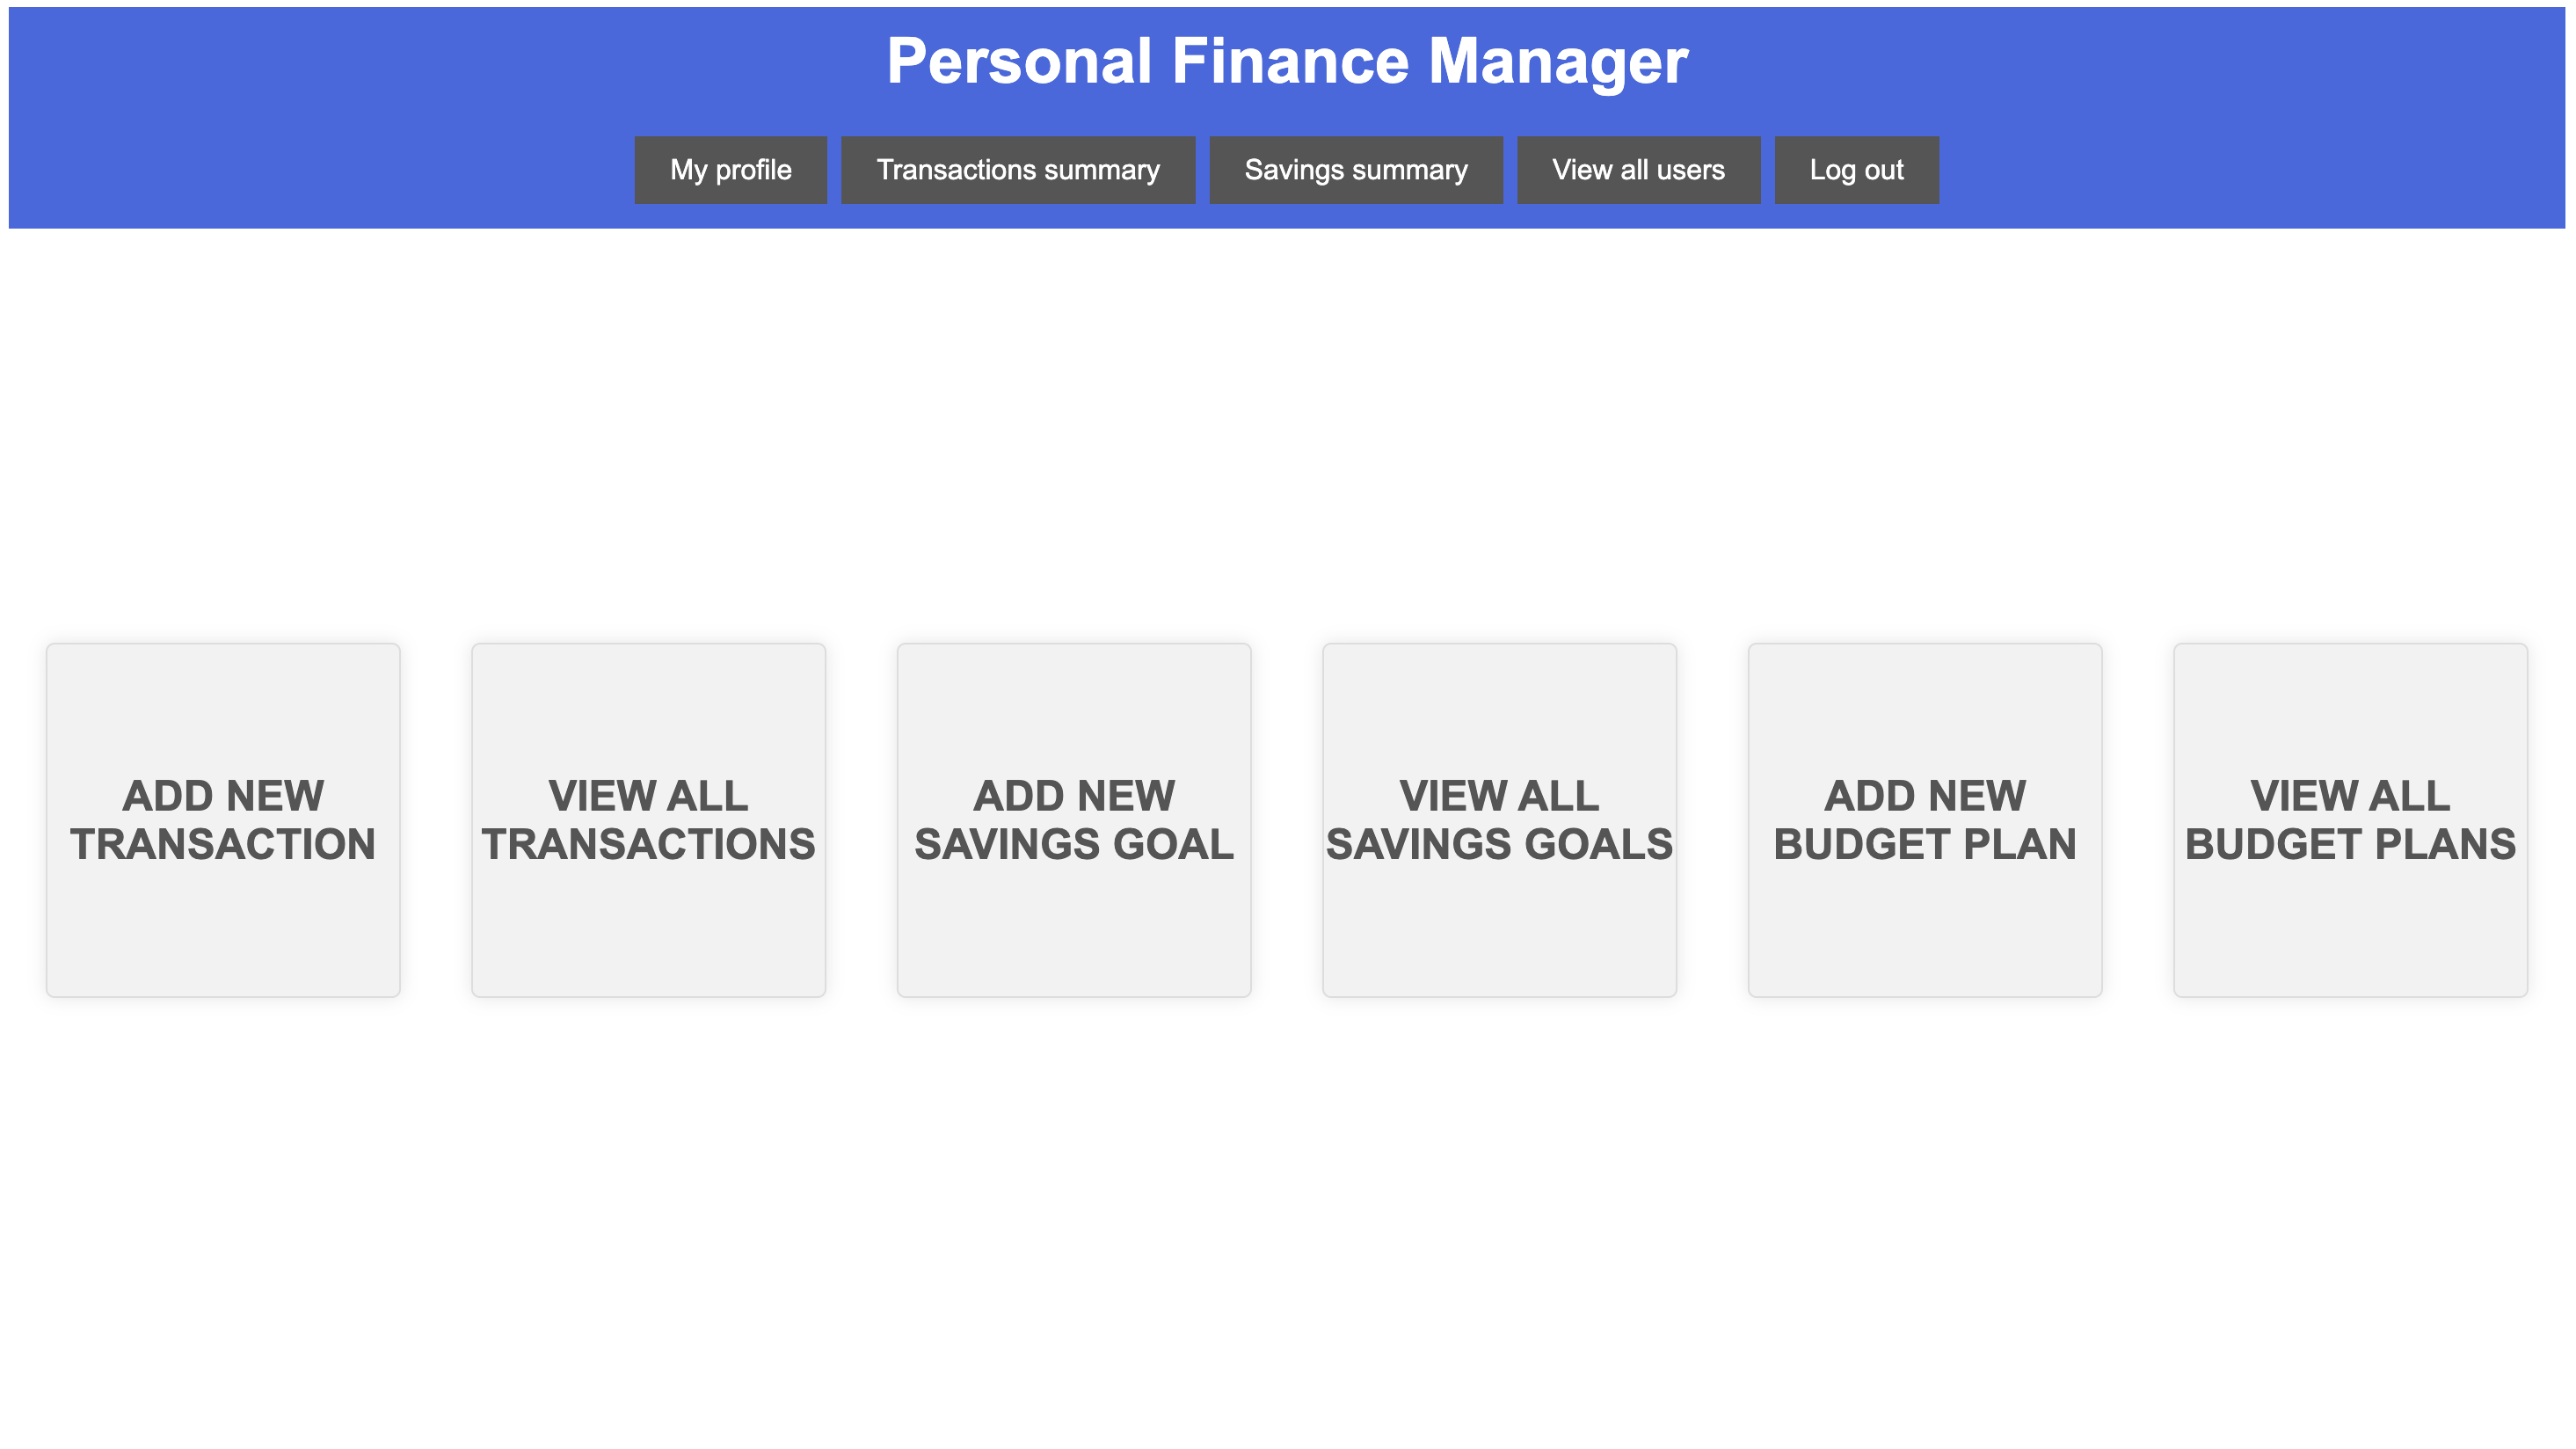Navigate to Transactions summary from the header
Viewport: 2576px width, 1449px height.
(x=1017, y=170)
